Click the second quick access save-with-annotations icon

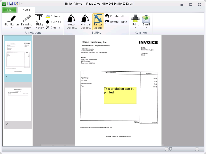tap(16, 4)
